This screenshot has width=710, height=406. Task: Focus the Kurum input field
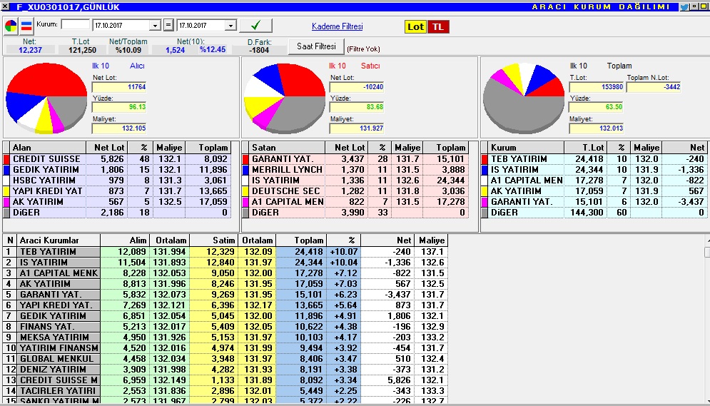click(75, 24)
